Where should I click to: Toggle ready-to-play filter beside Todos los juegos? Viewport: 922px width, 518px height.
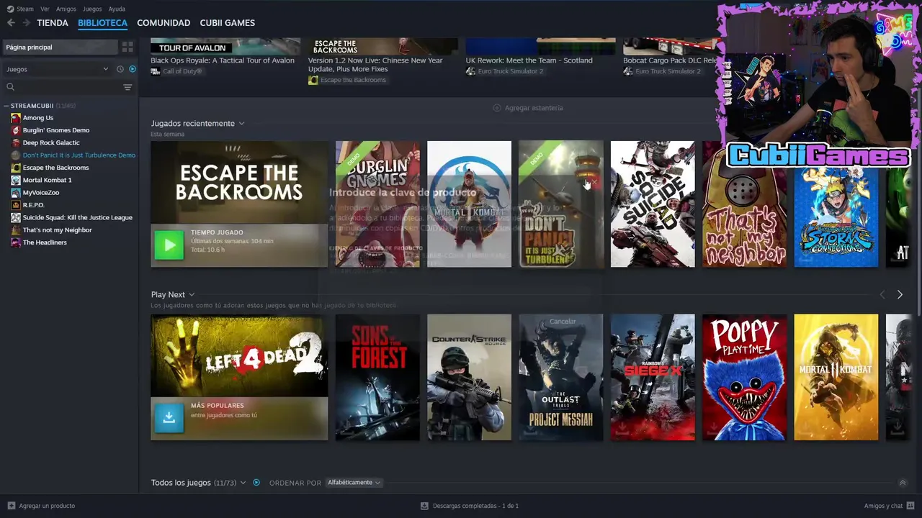pos(256,483)
